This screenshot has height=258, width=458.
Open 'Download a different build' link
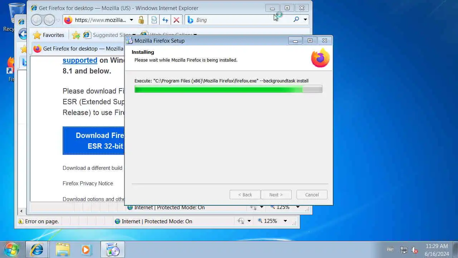92,168
